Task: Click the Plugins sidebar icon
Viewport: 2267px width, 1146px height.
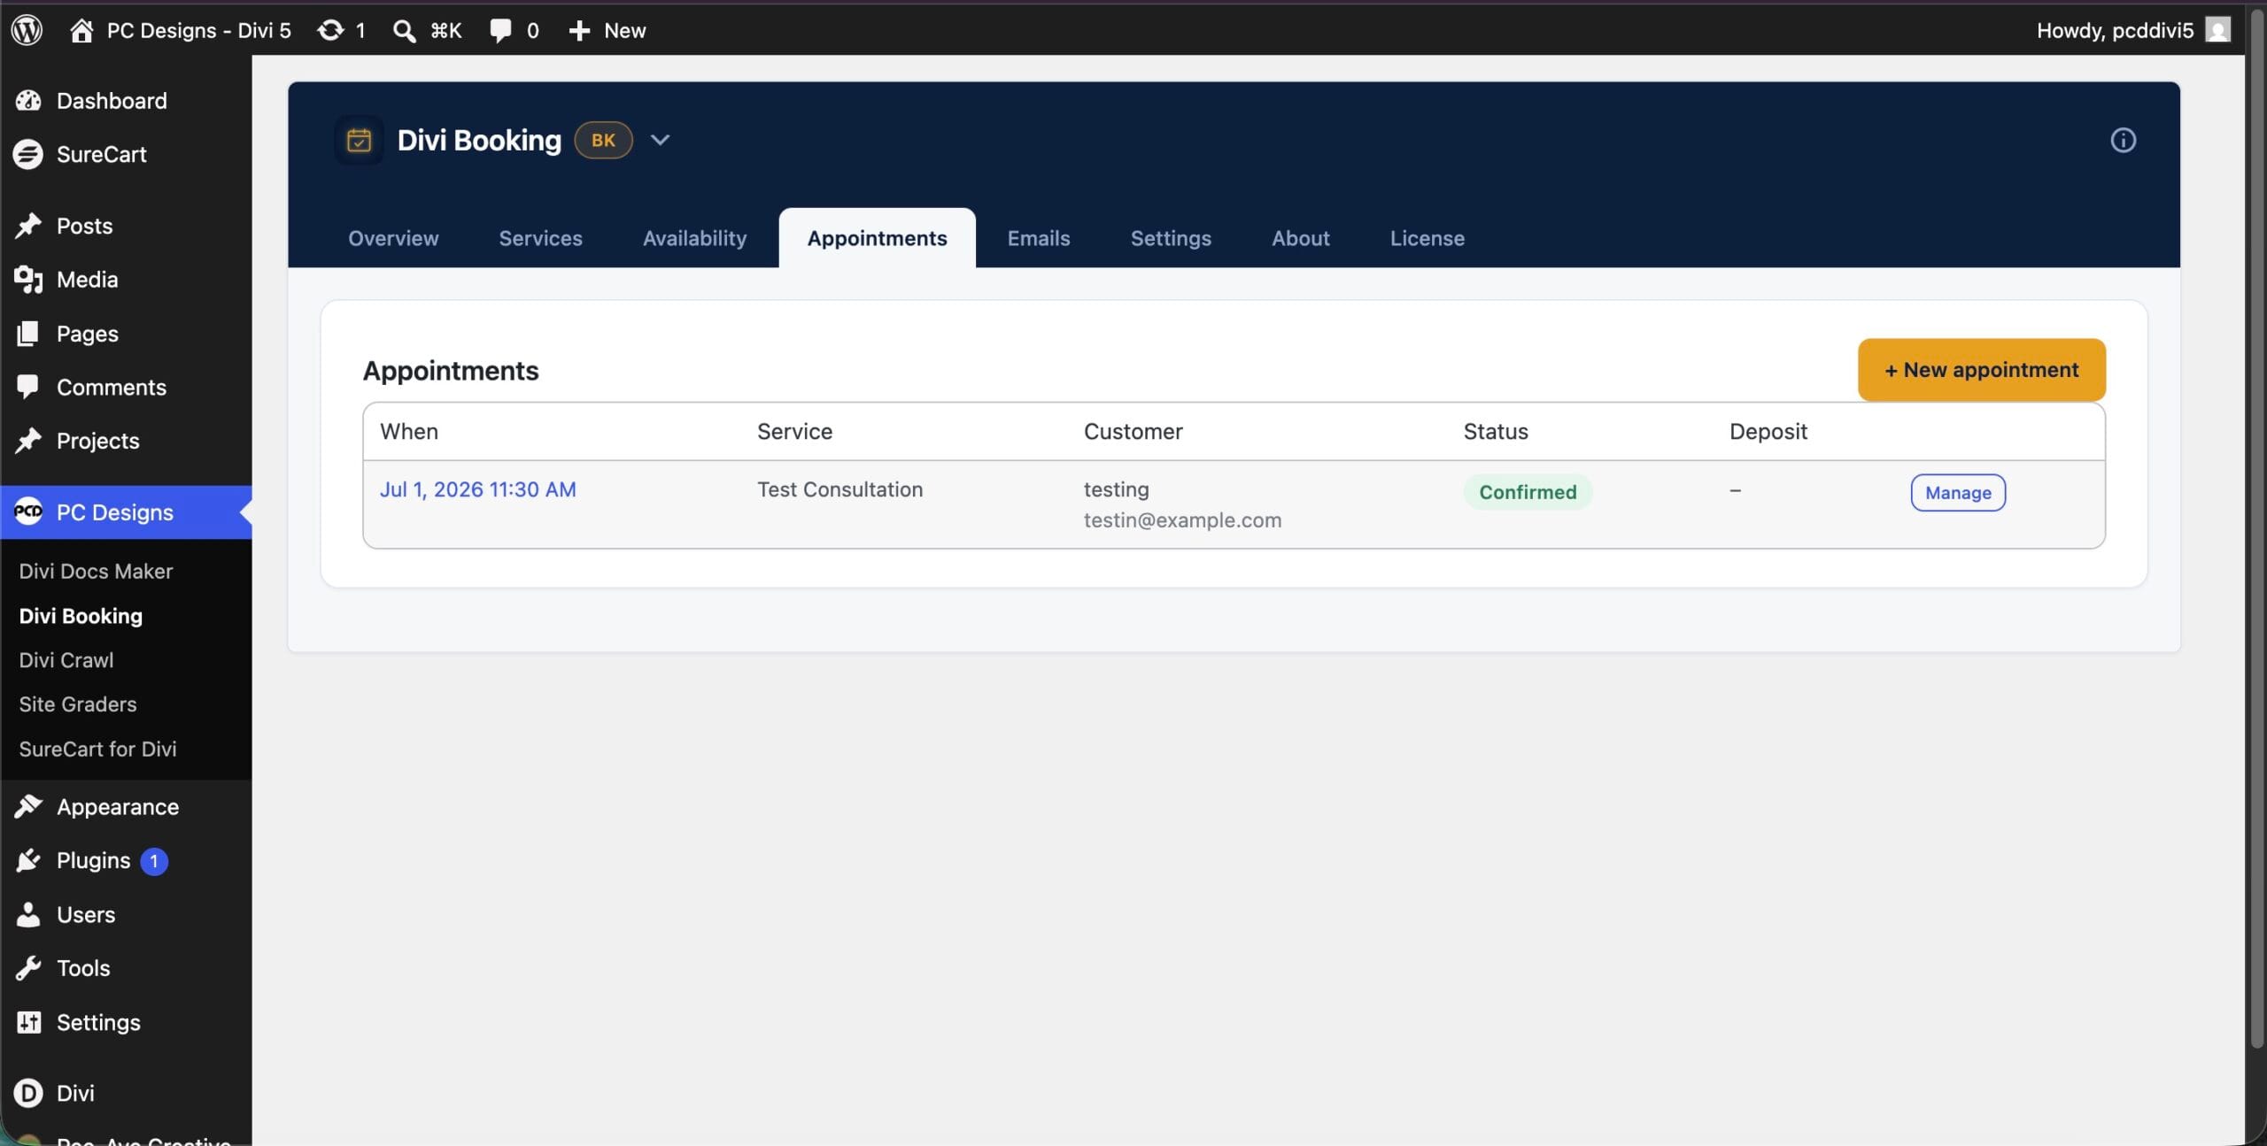Action: pos(28,860)
